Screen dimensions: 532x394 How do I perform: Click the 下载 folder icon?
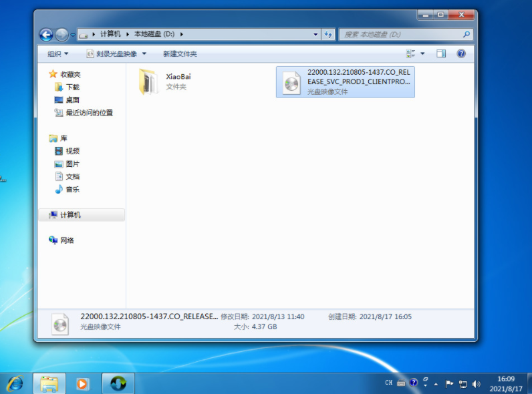tap(59, 87)
